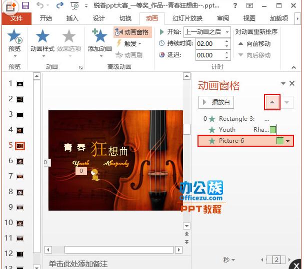Click the Save icon in quick access toolbar
This screenshot has width=308, height=269.
(25, 5)
